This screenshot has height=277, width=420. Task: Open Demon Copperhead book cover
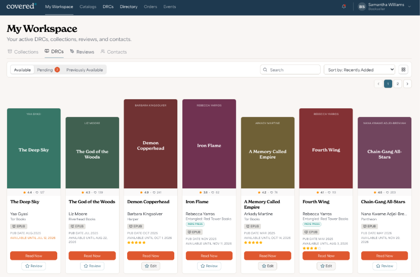pos(150,144)
